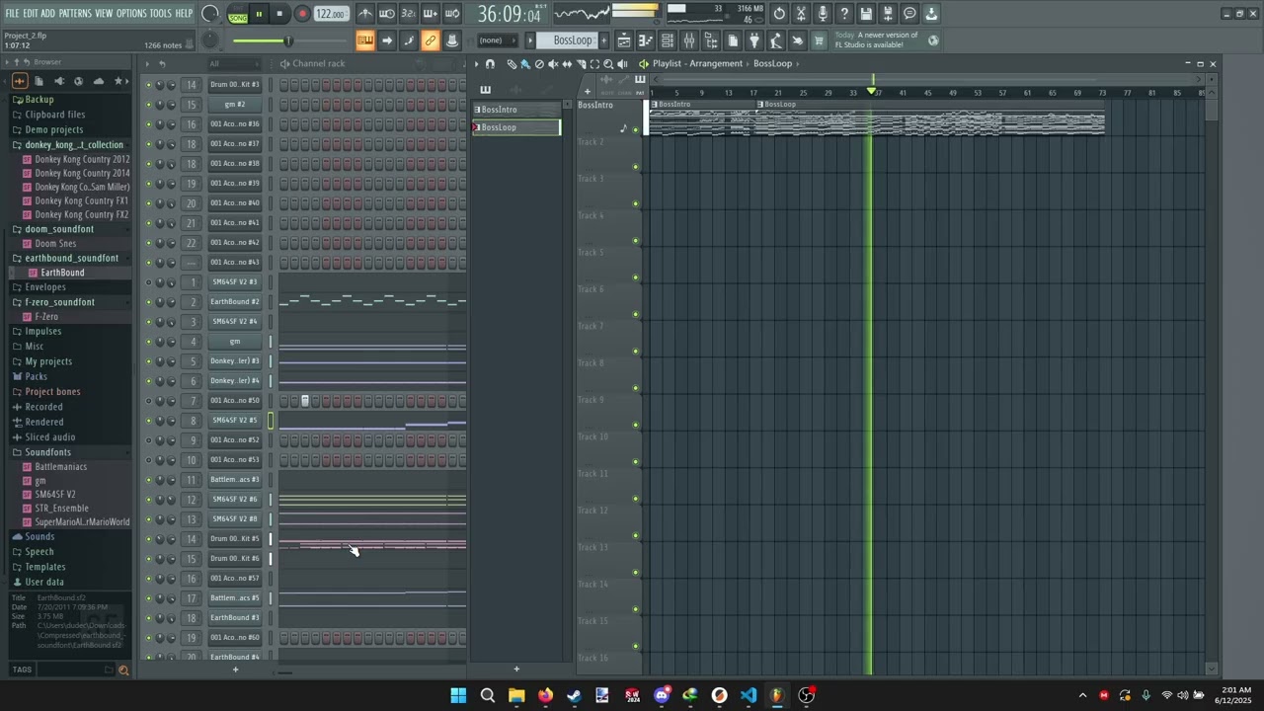Image resolution: width=1264 pixels, height=711 pixels.
Task: Select the BossIntro pattern in picker
Action: pyautogui.click(x=516, y=110)
